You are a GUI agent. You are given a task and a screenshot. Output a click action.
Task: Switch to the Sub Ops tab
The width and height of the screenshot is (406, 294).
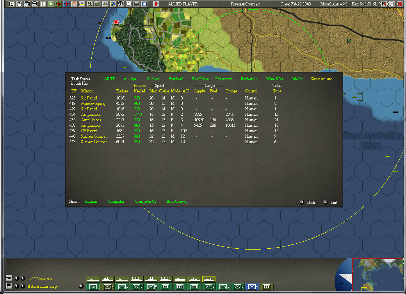297,79
